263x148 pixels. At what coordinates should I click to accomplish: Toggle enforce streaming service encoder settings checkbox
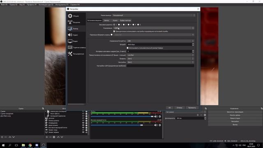[x=114, y=31]
